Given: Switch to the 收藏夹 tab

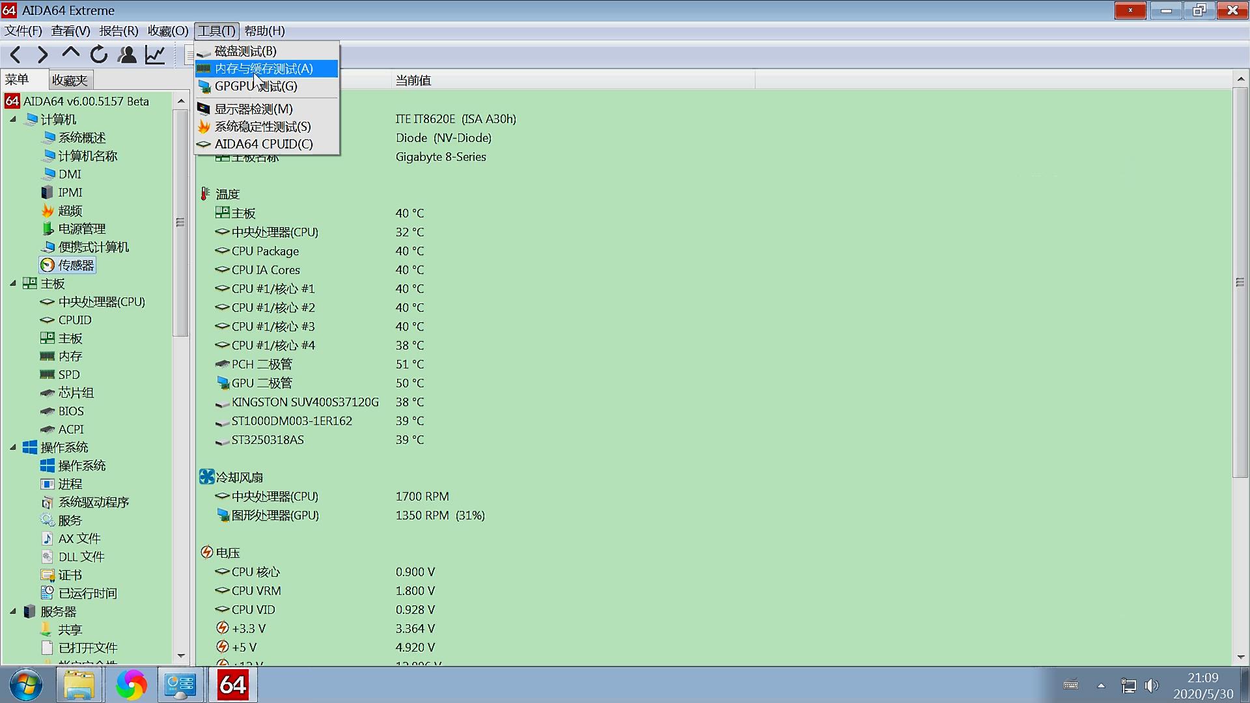Looking at the screenshot, I should tap(70, 80).
